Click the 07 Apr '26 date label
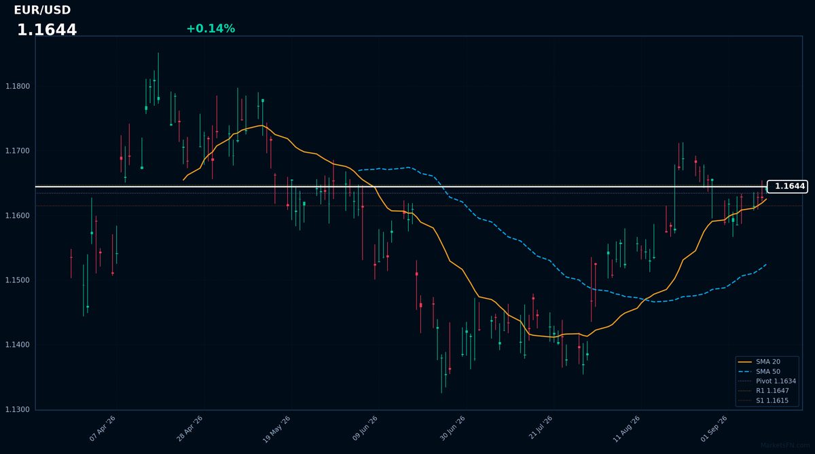 pyautogui.click(x=103, y=429)
